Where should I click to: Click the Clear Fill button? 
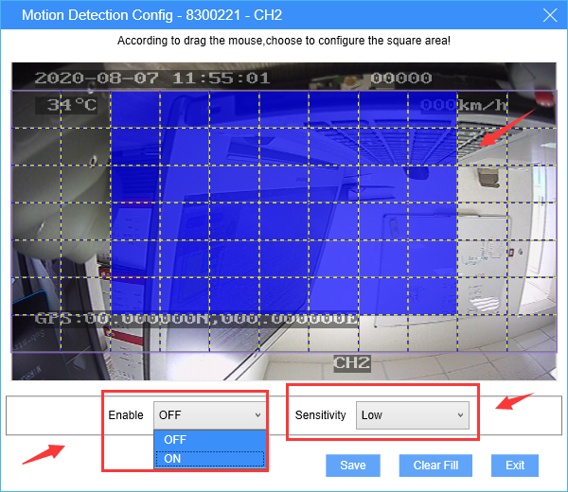(435, 466)
